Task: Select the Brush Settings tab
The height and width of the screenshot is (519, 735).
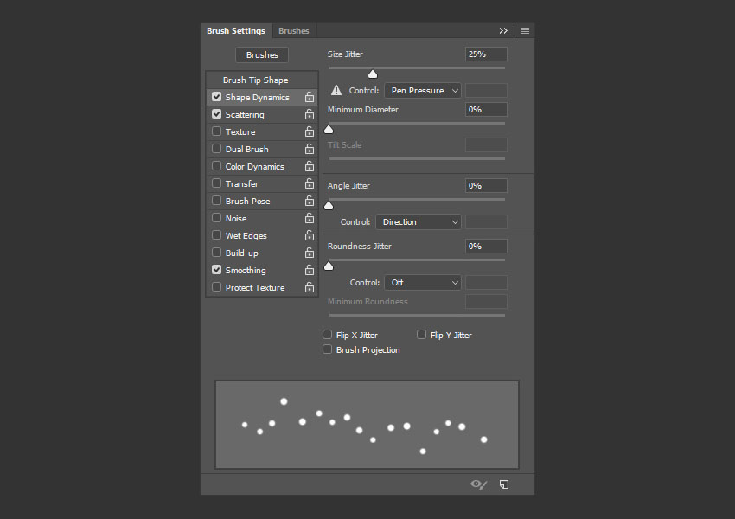Action: coord(235,31)
